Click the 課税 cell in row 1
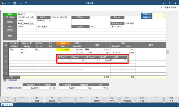This screenshot has width=179, height=107. 87,50
